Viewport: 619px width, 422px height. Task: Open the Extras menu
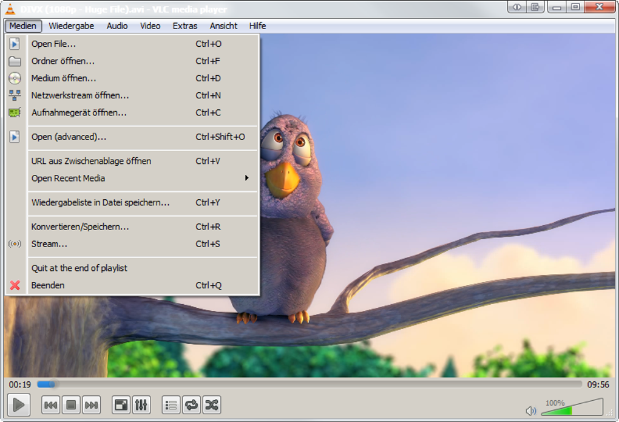(x=184, y=26)
